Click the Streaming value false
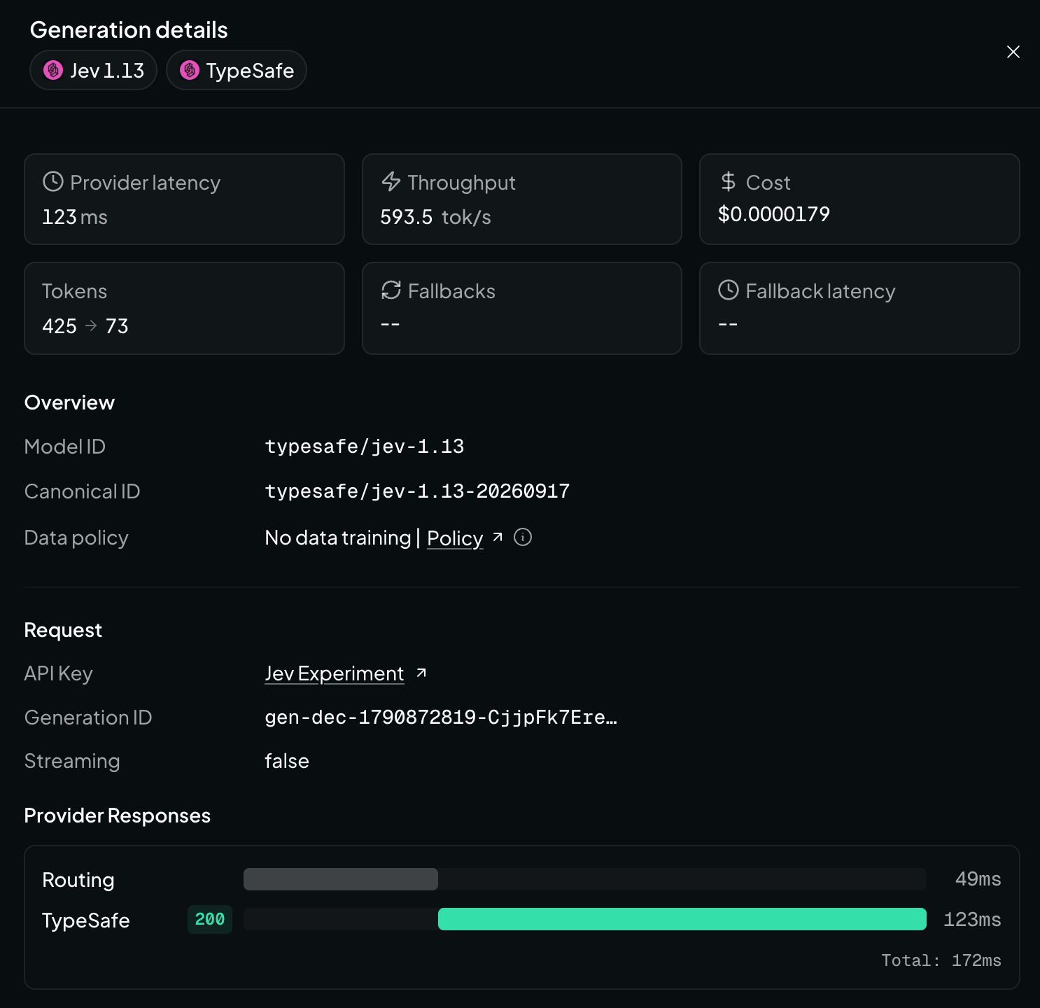Image resolution: width=1040 pixels, height=1008 pixels. pos(287,761)
